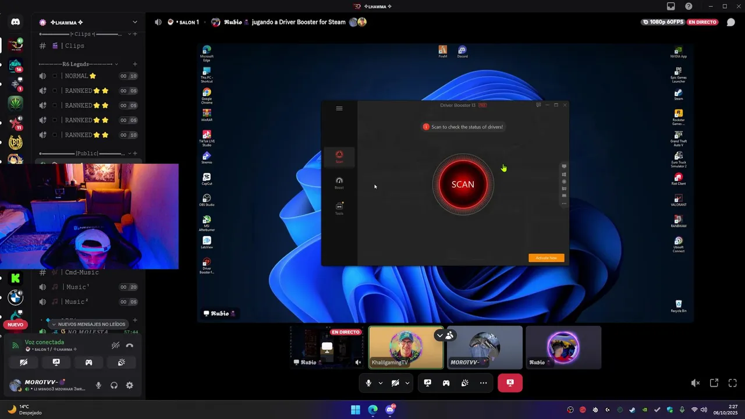Launch activities from the call control bar

[446, 383]
